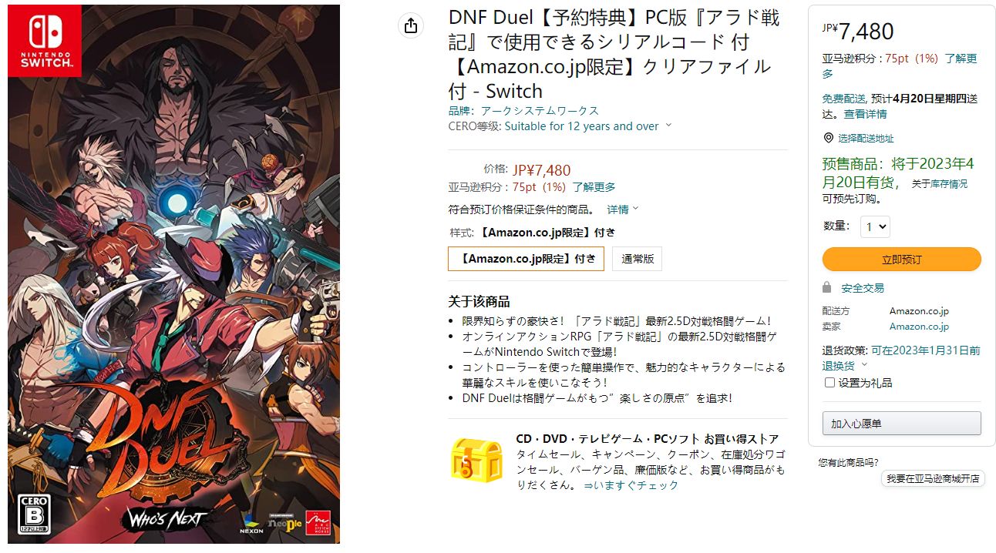Click the Nintendo Switch logo on cover
The image size is (996, 553).
(45, 41)
